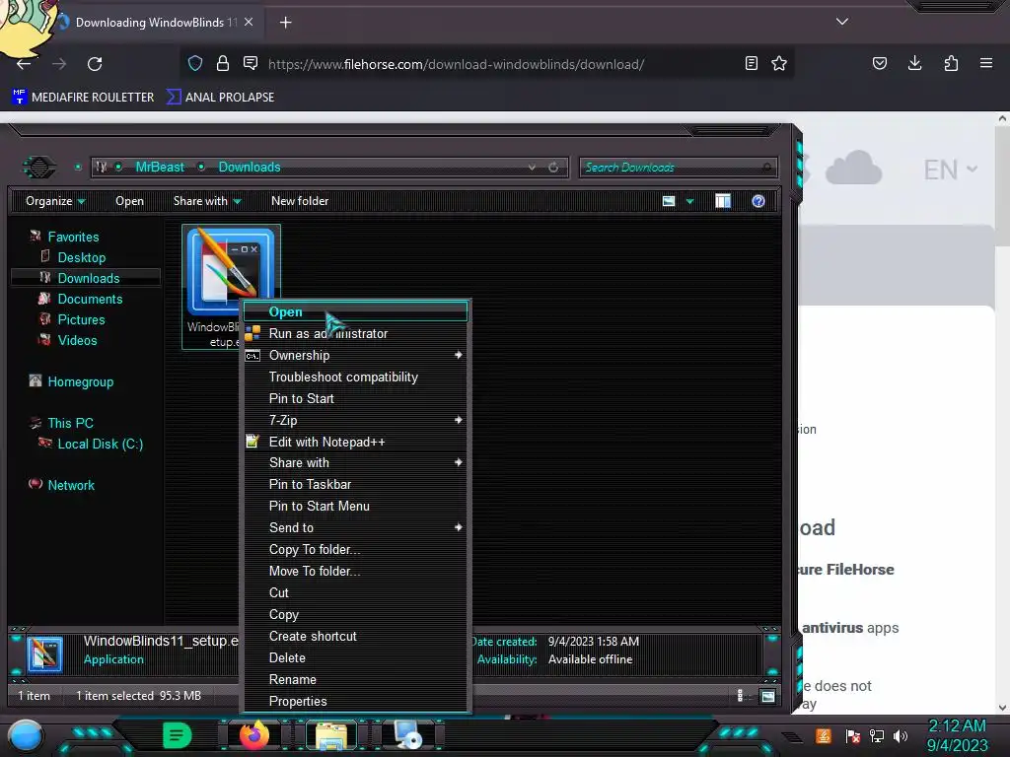Viewport: 1010px width, 757px height.
Task: Bookmark this page with the star
Action: [x=779, y=63]
